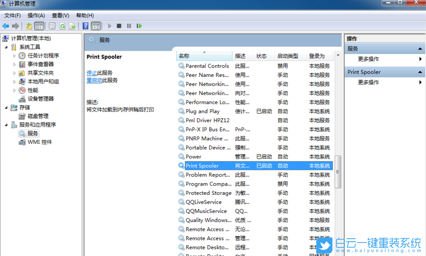Viewport: 426px width, 256px height.
Task: Click the Back arrow toolbar icon
Action: [x=6, y=26]
